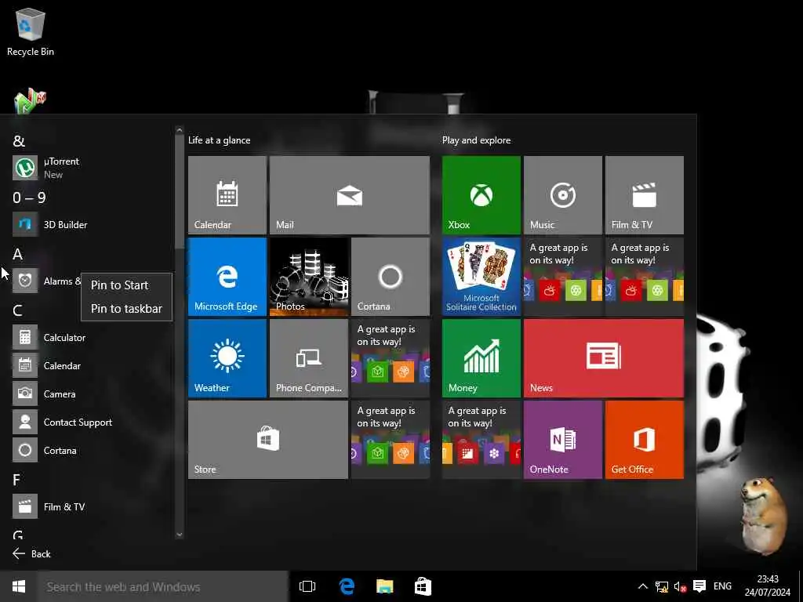Show hidden system tray icons
803x602 pixels.
pyautogui.click(x=643, y=586)
